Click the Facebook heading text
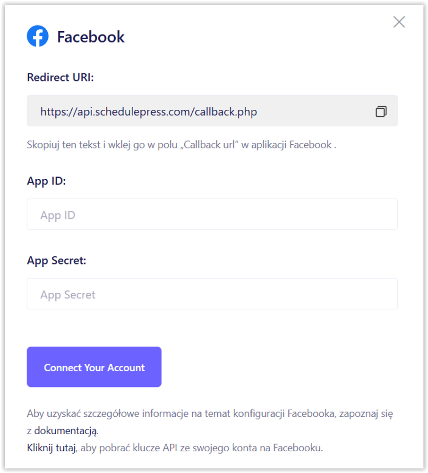 coord(91,36)
